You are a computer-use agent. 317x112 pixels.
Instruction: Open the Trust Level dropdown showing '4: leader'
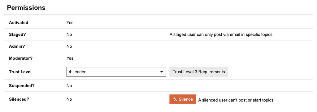tap(116, 72)
